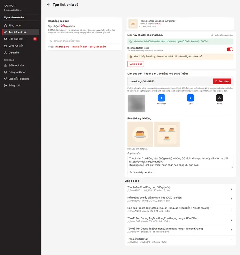Viewport: 240px width, 255px height.
Task: Click the blurred QR code image
Action: click(136, 103)
